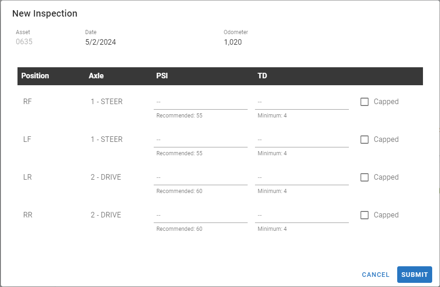440x287 pixels.
Task: Click the RF PSI input field
Action: tap(200, 102)
